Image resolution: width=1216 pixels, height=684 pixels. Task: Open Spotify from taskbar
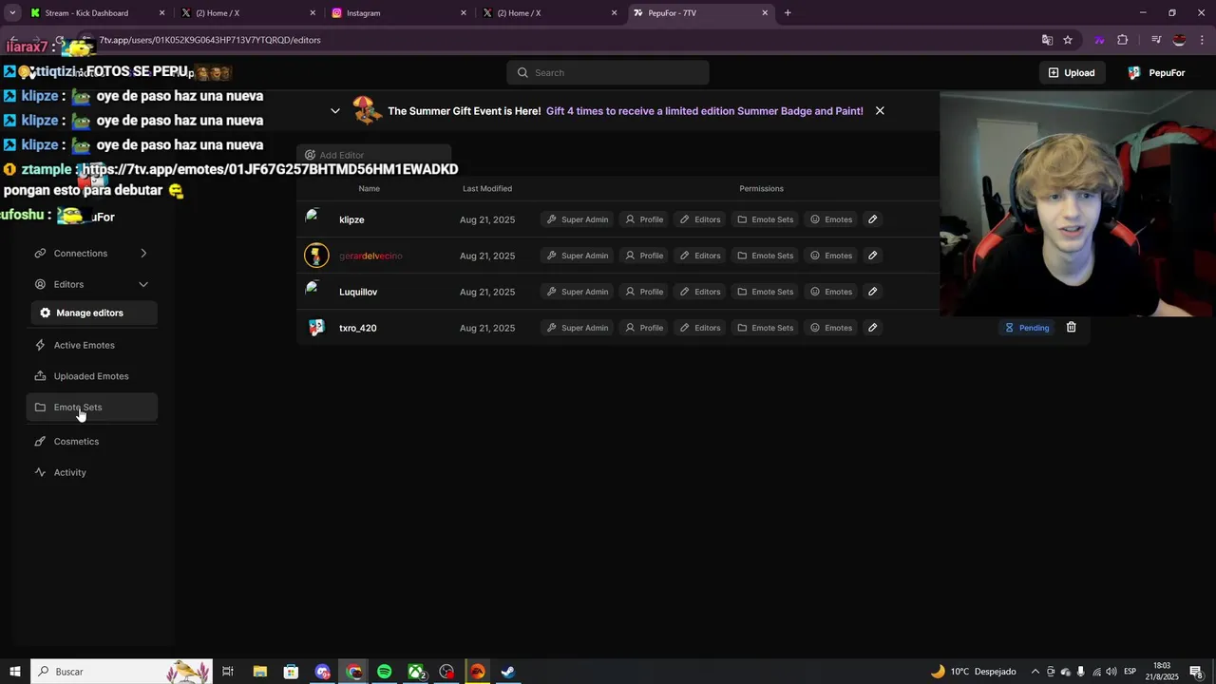click(x=384, y=672)
